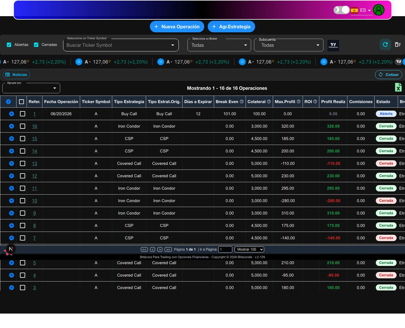The width and height of the screenshot is (405, 328).
Task: Sort by Tipo Estrategia column
Action: pos(129,102)
